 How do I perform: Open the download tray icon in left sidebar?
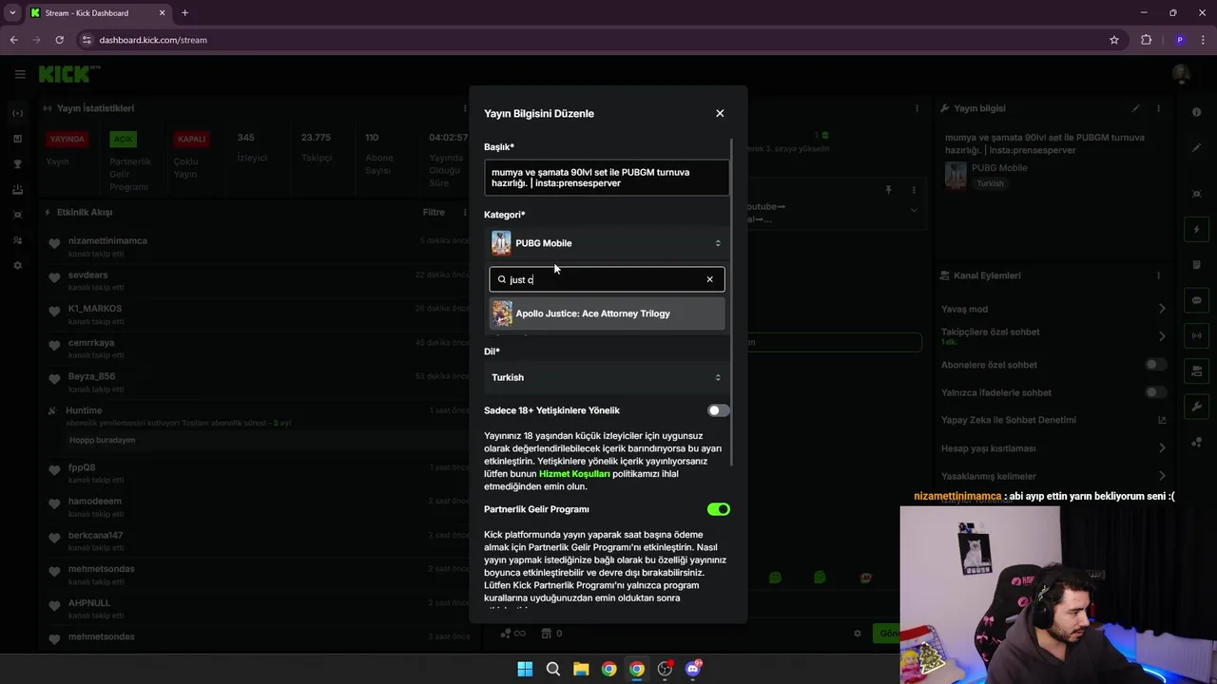click(17, 189)
